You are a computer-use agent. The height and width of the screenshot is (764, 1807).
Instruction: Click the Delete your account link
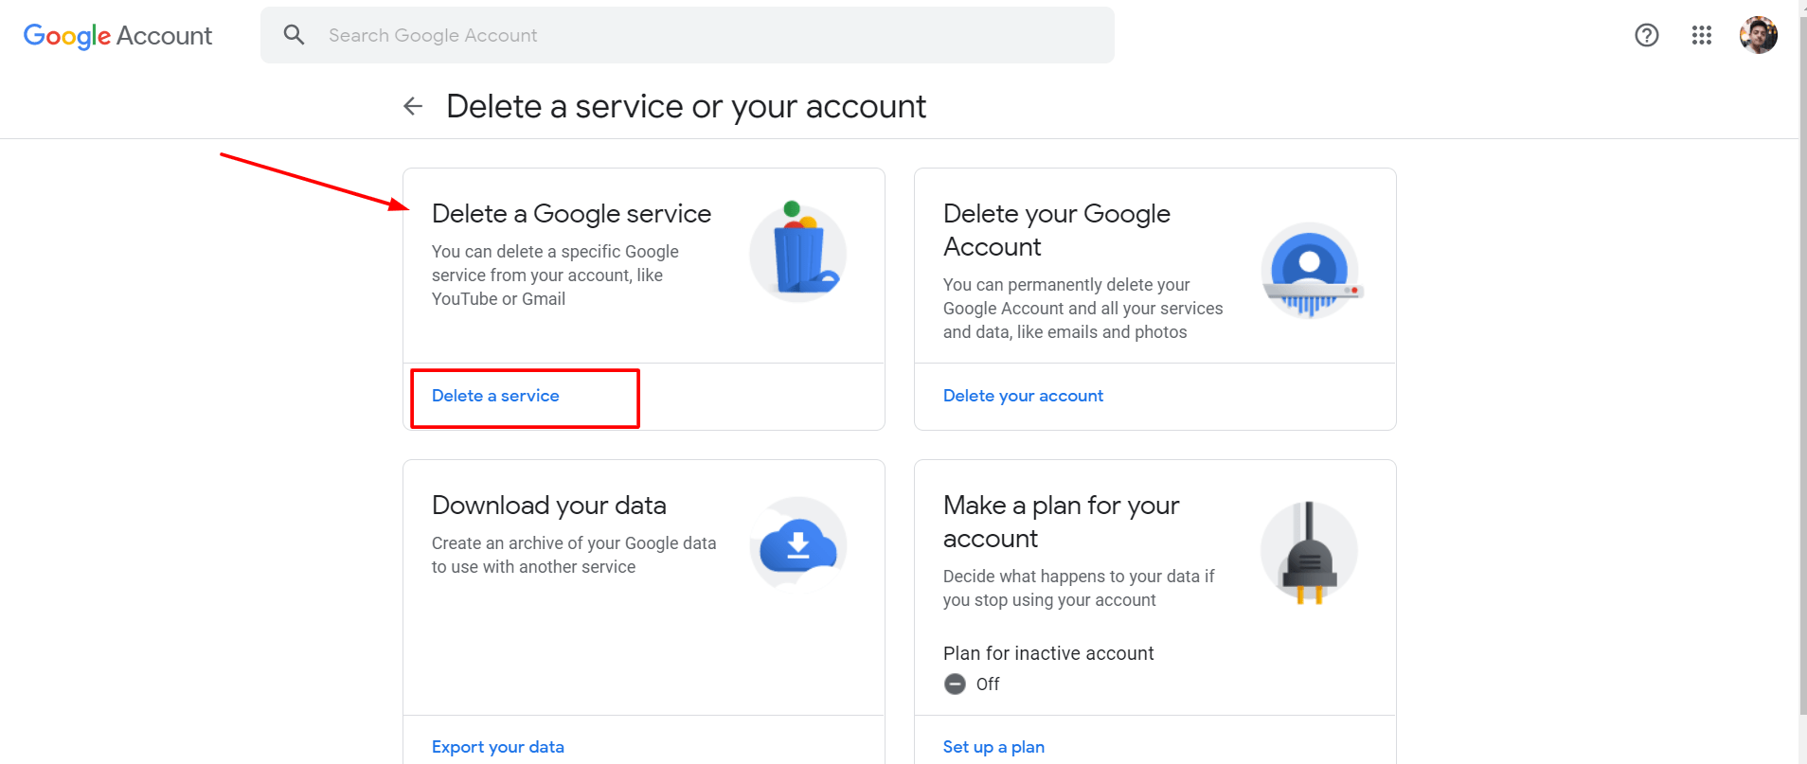coord(1023,396)
